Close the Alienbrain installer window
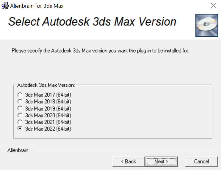Screen dimensions: 221x170 [213, 6]
